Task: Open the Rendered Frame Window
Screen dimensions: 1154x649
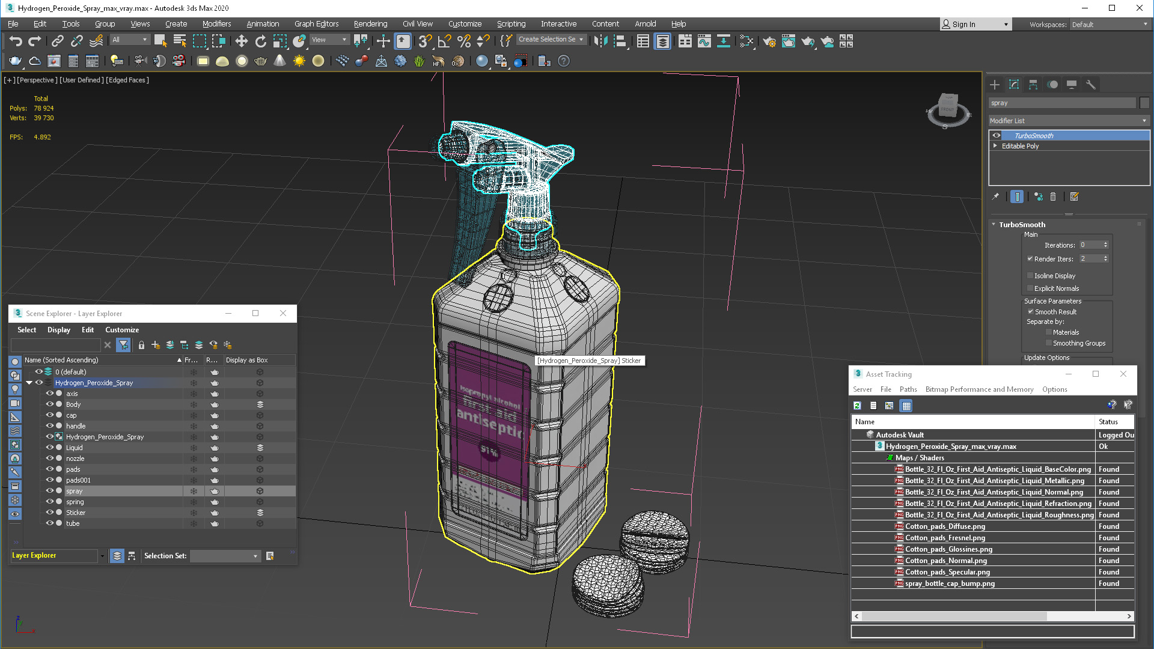Action: [789, 41]
